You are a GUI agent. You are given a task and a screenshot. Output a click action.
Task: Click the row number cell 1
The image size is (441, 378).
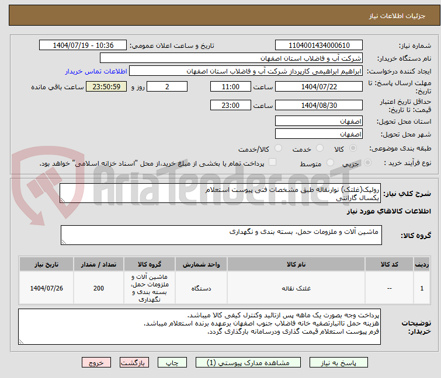click(x=422, y=288)
